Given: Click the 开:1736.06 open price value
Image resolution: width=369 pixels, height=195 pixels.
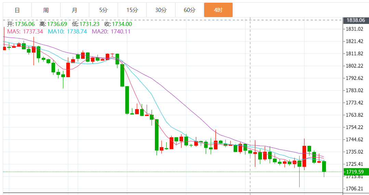Looking at the screenshot, I should point(21,24).
